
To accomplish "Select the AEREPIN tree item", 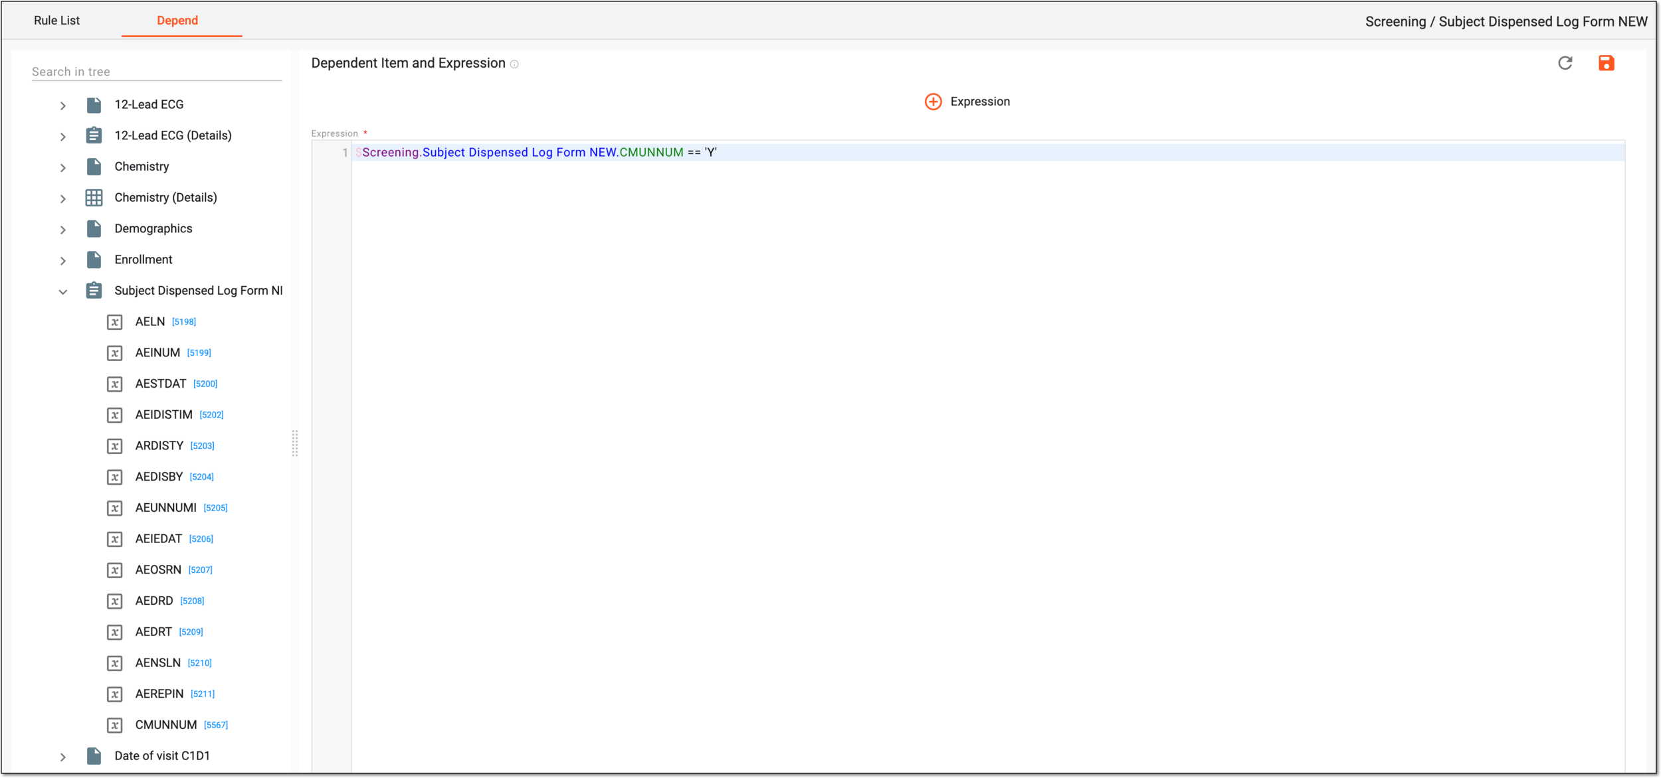I will pyautogui.click(x=159, y=694).
